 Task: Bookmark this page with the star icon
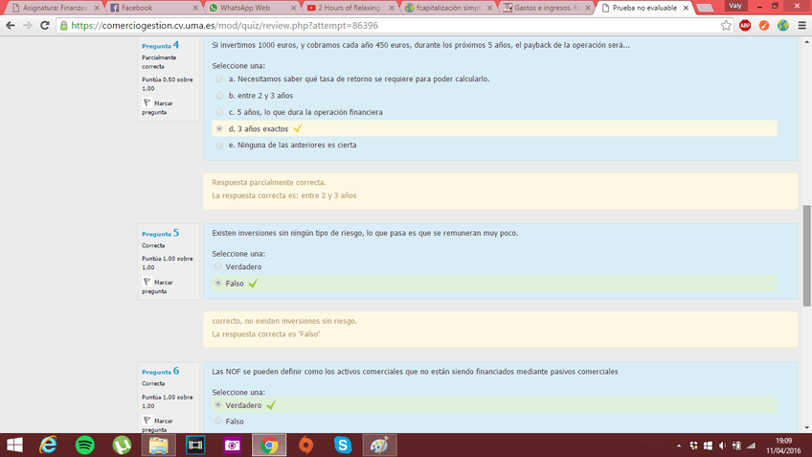[726, 26]
